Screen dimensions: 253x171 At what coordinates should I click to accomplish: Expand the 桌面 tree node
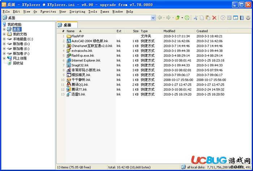4,29
